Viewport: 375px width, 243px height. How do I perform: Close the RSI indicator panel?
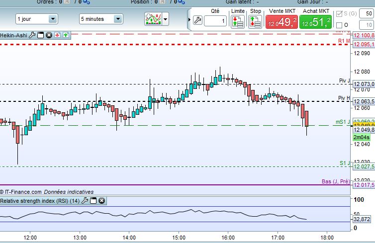101,201
